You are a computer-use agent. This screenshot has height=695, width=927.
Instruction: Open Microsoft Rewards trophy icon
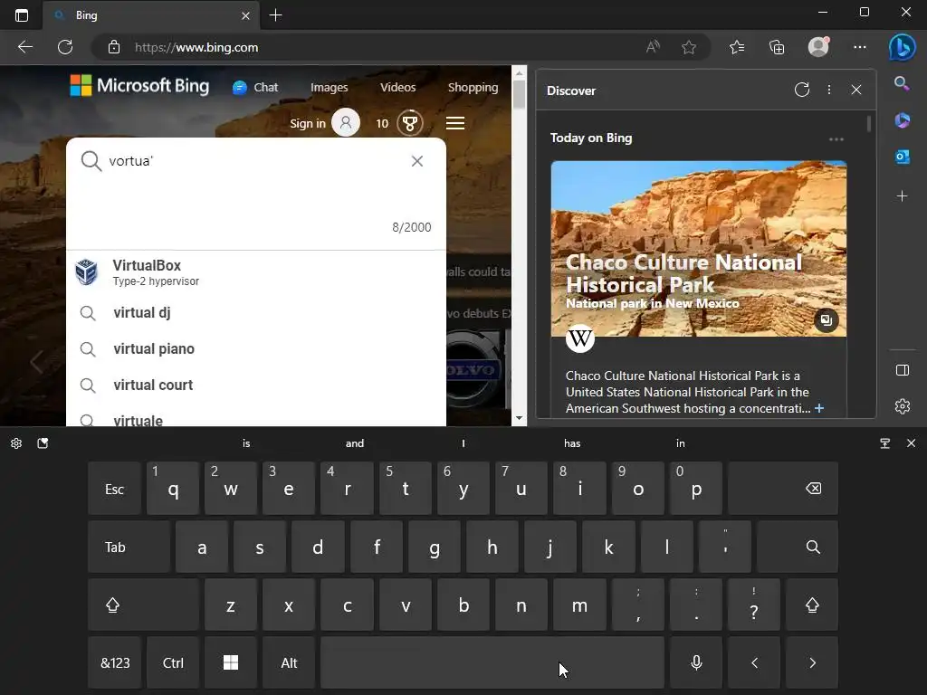point(410,123)
